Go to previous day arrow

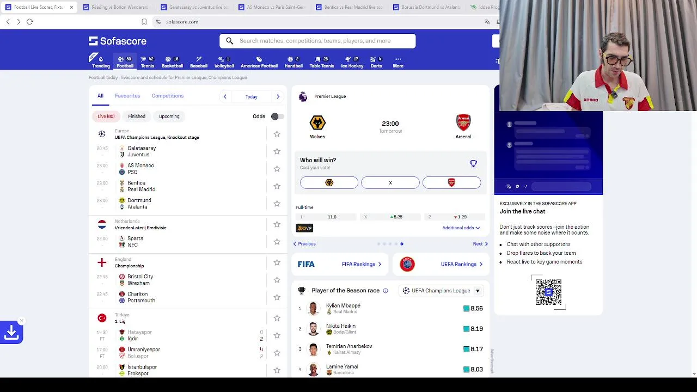225,96
